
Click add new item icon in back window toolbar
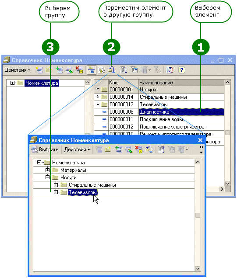tap(39, 70)
